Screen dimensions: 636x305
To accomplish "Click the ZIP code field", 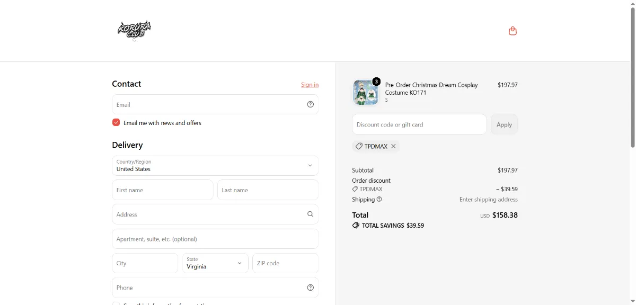I will coord(286,263).
